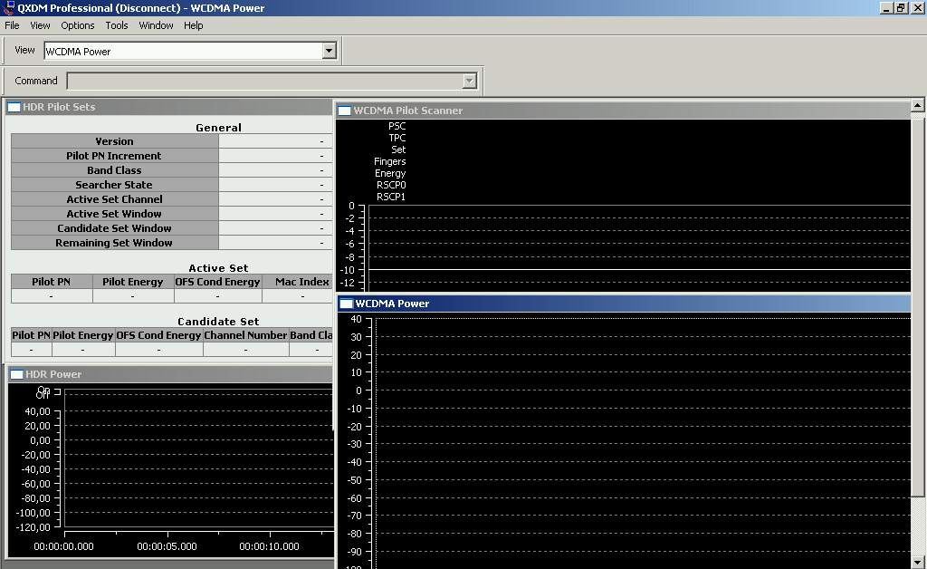Select the Candidate Set Window row label

[115, 228]
